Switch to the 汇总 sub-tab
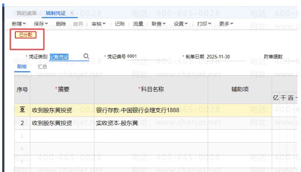This screenshot has height=172, width=301. point(42,66)
